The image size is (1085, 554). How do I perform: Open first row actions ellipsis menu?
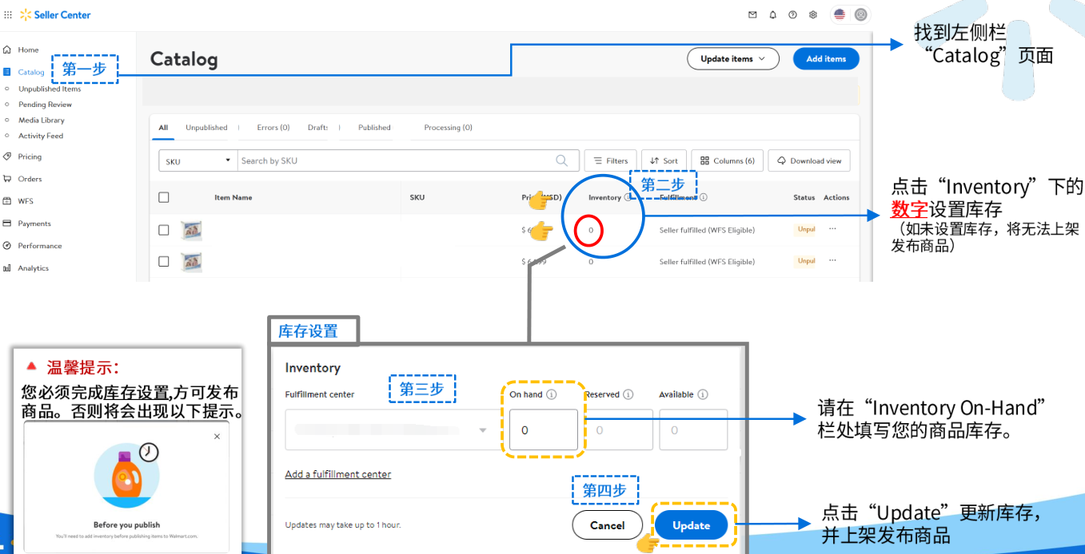click(832, 229)
